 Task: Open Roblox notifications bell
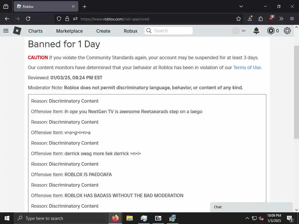(256, 31)
